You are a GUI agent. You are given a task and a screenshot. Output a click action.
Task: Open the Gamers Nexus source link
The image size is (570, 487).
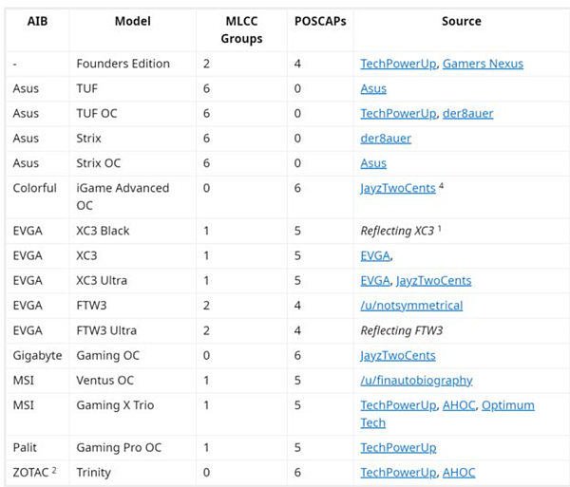(484, 64)
